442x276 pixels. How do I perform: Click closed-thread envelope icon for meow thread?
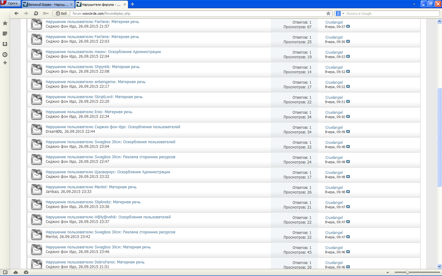(x=37, y=54)
